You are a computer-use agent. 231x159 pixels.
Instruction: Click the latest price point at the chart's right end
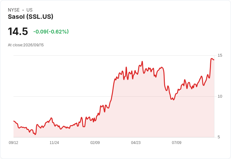pyautogui.click(x=214, y=60)
